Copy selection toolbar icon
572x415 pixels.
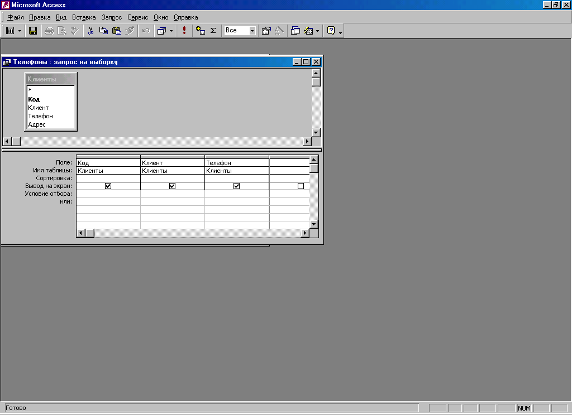point(103,31)
